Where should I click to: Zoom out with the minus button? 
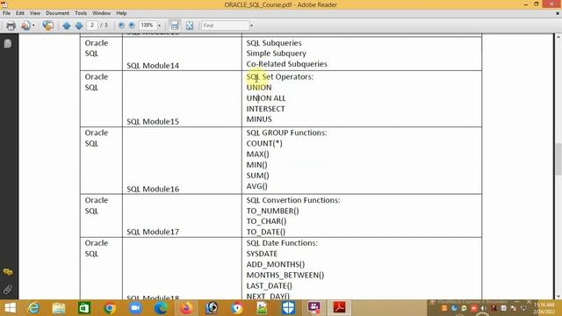tap(121, 25)
